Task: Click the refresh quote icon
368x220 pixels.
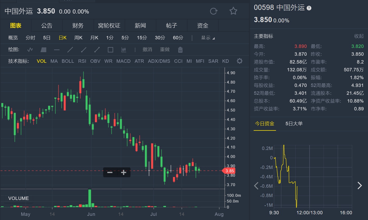Action: coord(214,11)
